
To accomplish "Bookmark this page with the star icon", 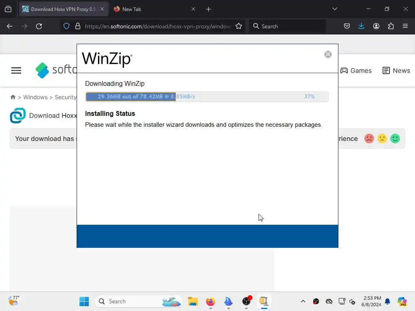I will 239,26.
